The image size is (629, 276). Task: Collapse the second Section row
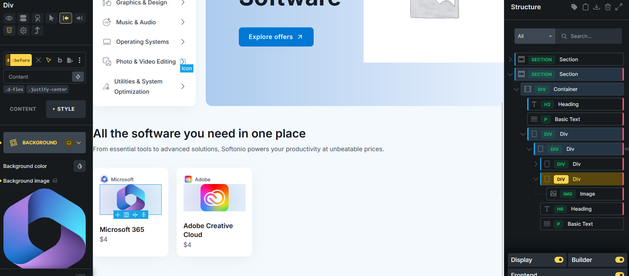tap(510, 74)
